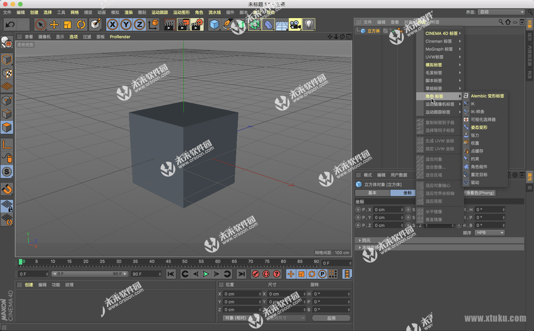The width and height of the screenshot is (534, 331).
Task: Add a cube primitive object
Action: point(214,25)
